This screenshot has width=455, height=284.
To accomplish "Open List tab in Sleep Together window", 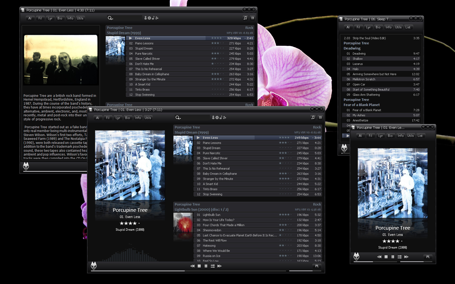I will pyautogui.click(x=408, y=27).
